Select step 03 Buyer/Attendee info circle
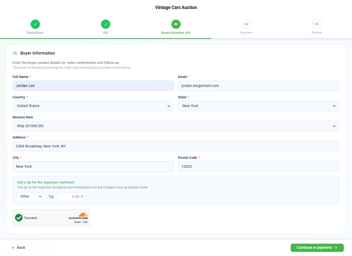 176,24
